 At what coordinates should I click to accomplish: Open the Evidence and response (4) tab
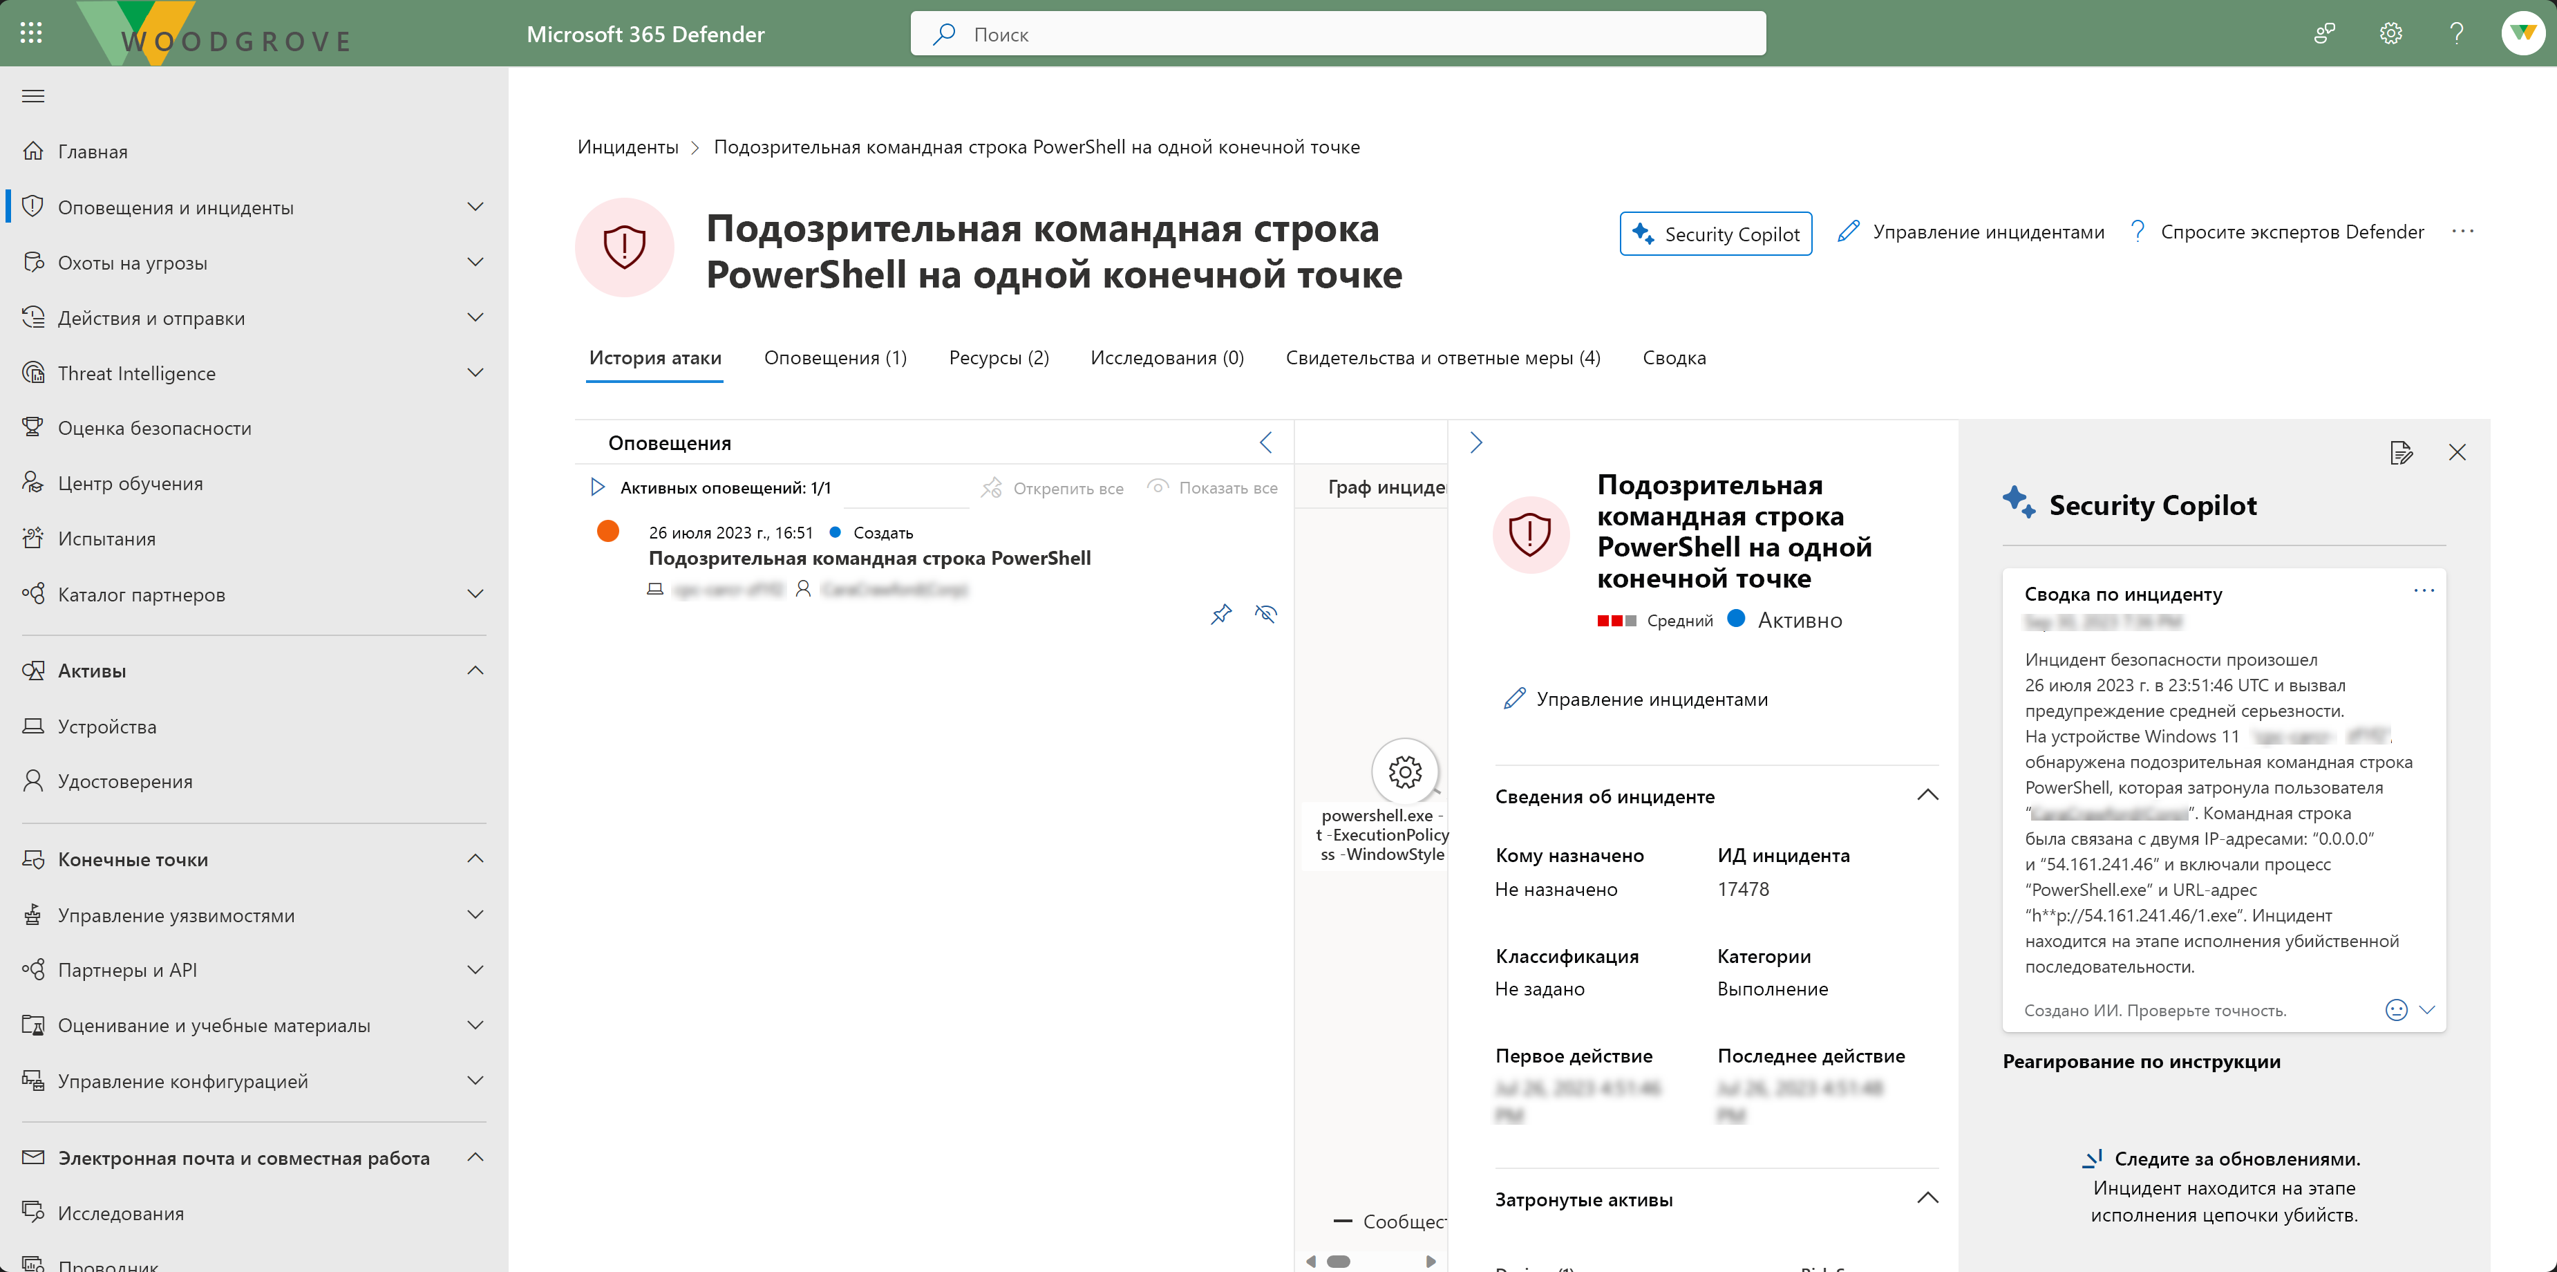point(1442,357)
